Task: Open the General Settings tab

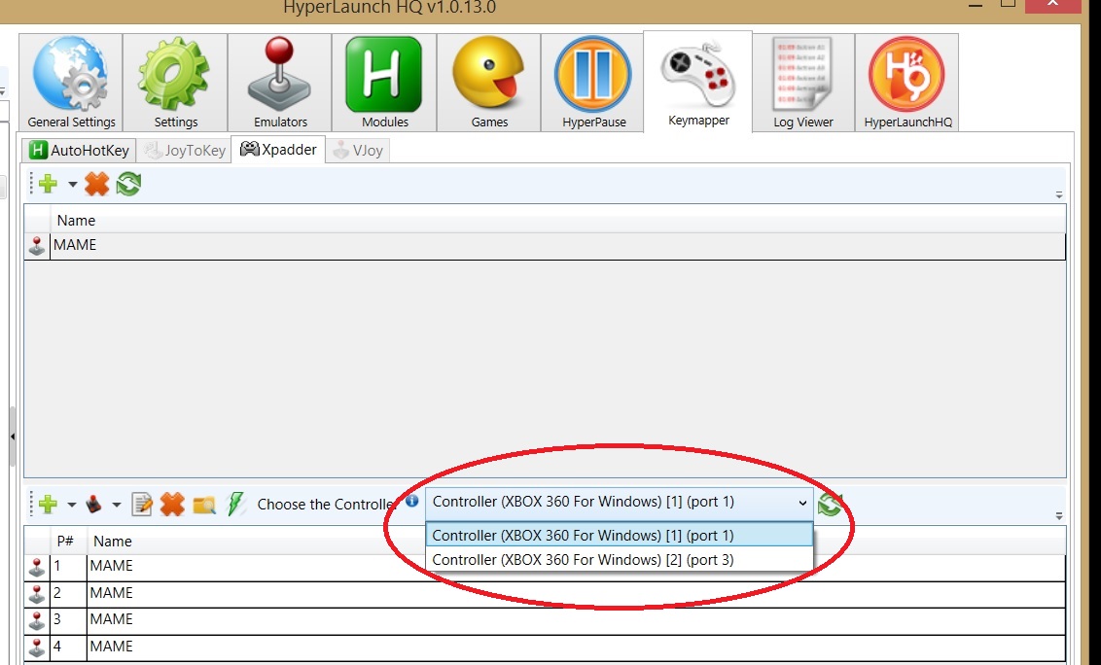Action: pyautogui.click(x=71, y=83)
